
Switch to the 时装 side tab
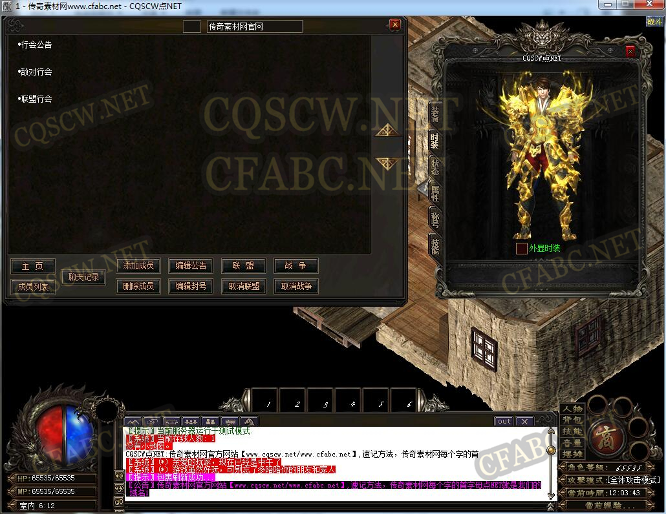(x=435, y=140)
